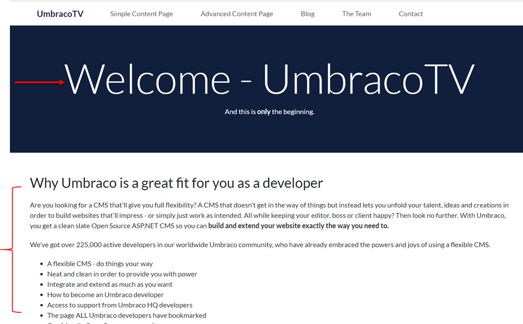Open the Contact page
Screen dimensions: 523x324
click(411, 13)
